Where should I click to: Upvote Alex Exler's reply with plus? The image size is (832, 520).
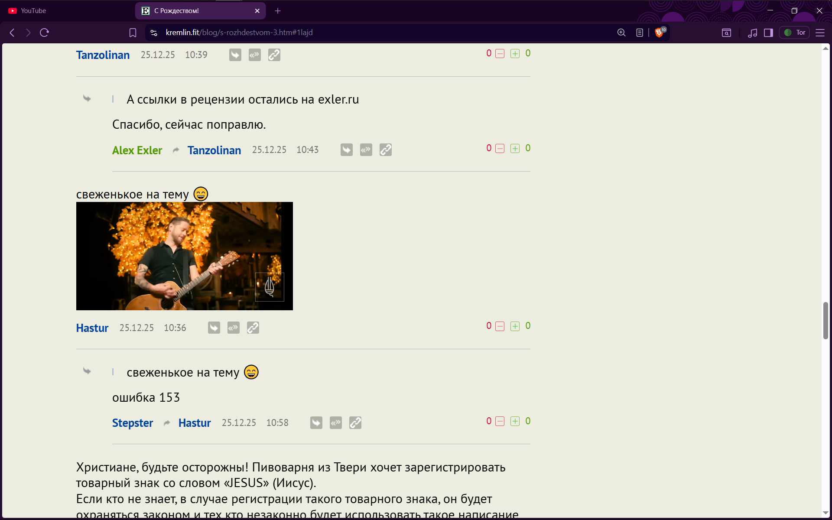pos(515,149)
